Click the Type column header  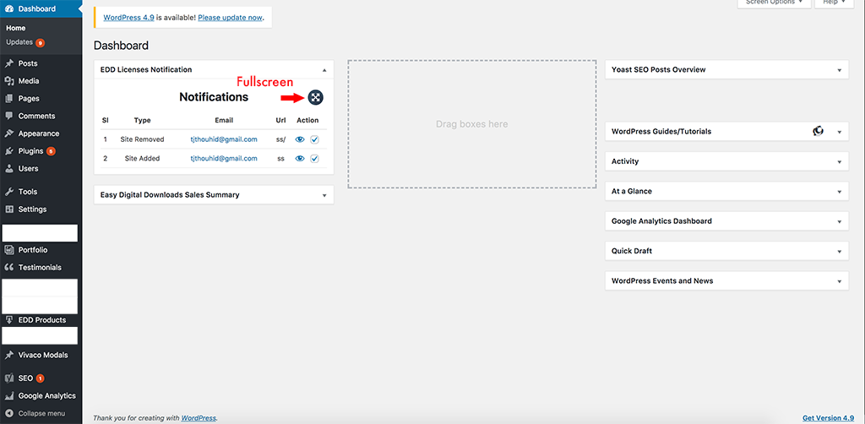coord(142,120)
